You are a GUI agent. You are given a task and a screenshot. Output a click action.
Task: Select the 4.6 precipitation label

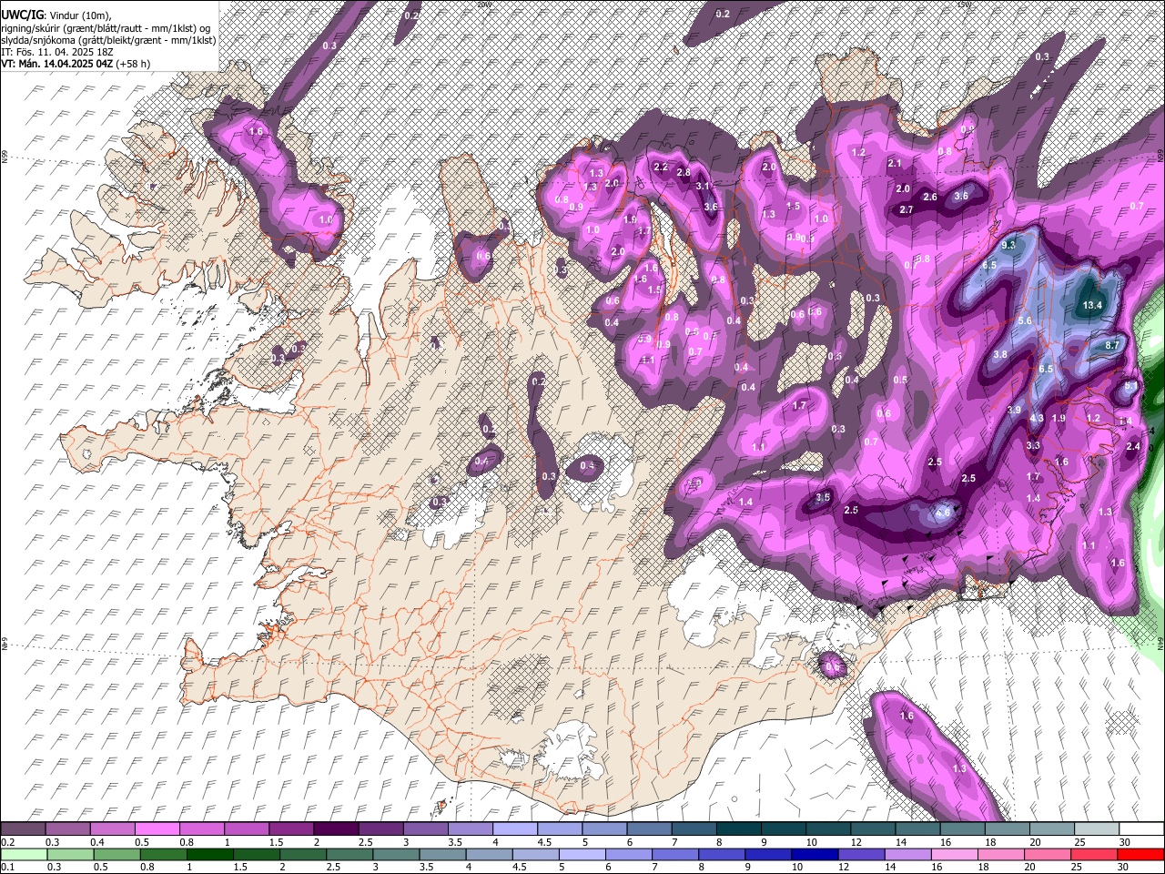[943, 513]
